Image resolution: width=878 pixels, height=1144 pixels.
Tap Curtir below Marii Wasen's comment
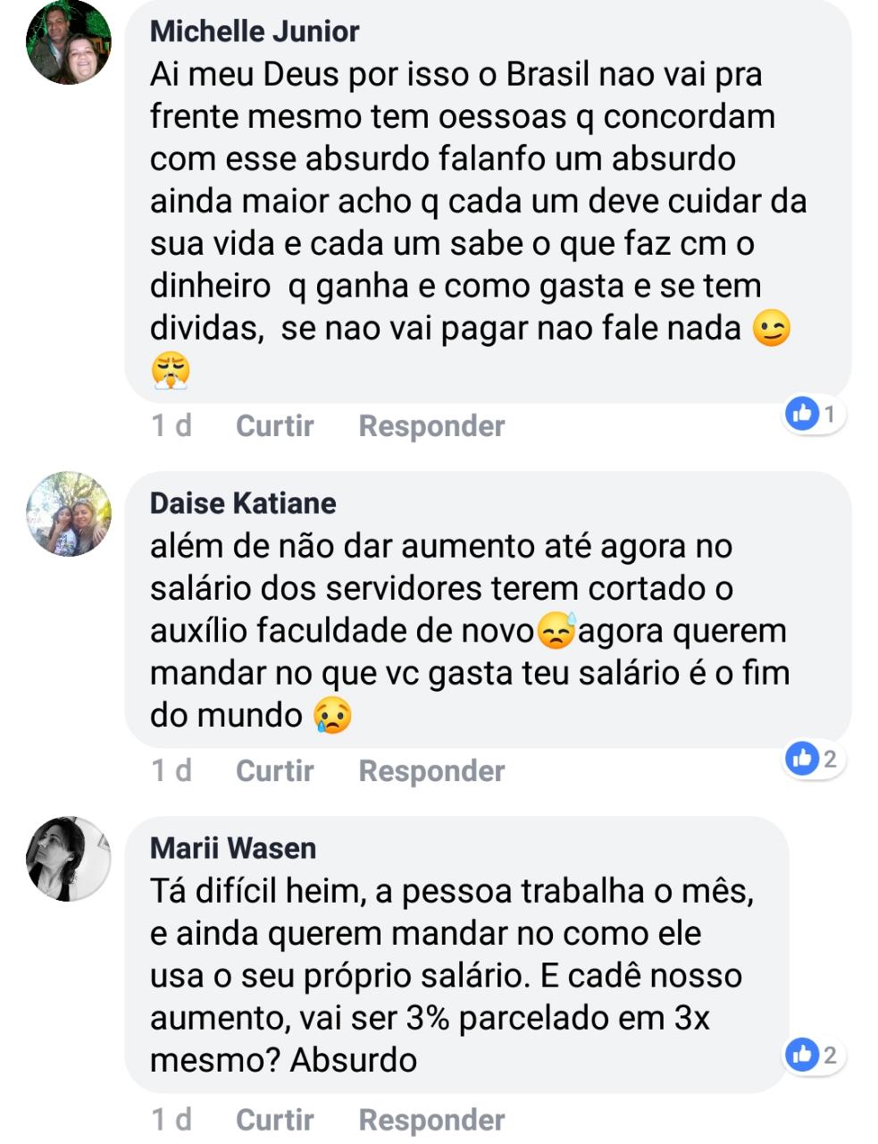pyautogui.click(x=274, y=1119)
